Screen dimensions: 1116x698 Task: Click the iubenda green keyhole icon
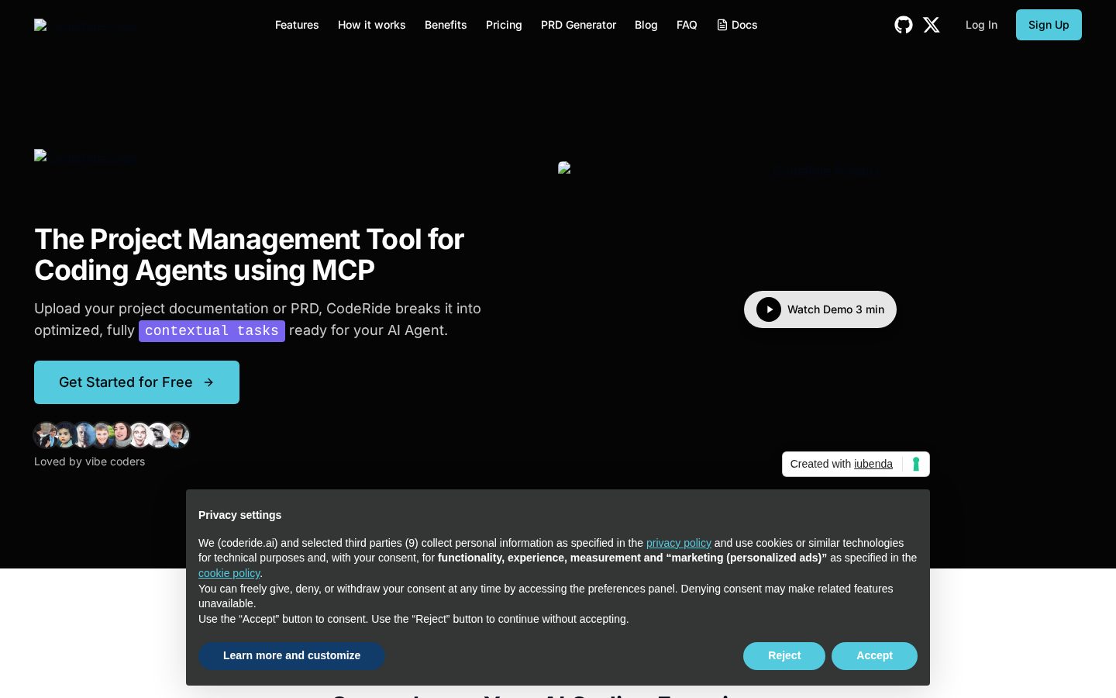point(916,464)
